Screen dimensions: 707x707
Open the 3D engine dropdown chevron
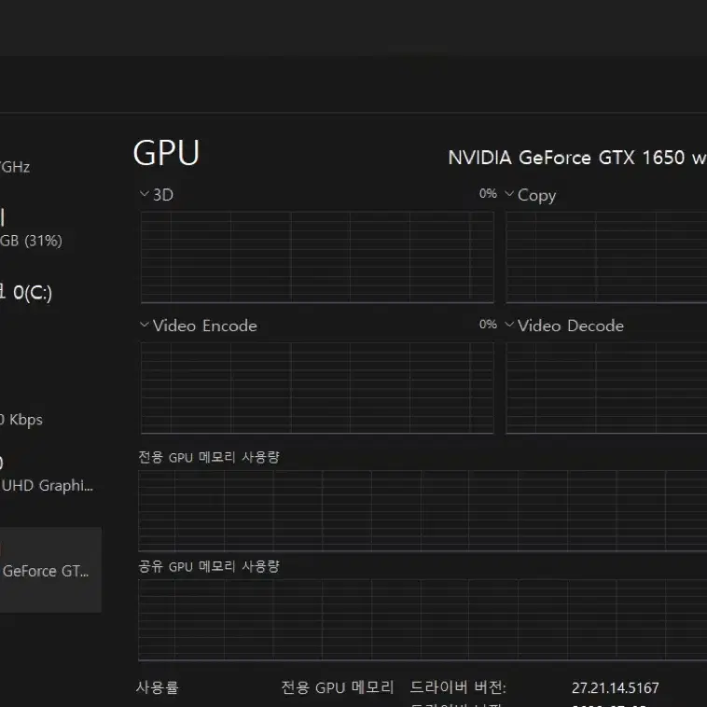click(x=145, y=194)
